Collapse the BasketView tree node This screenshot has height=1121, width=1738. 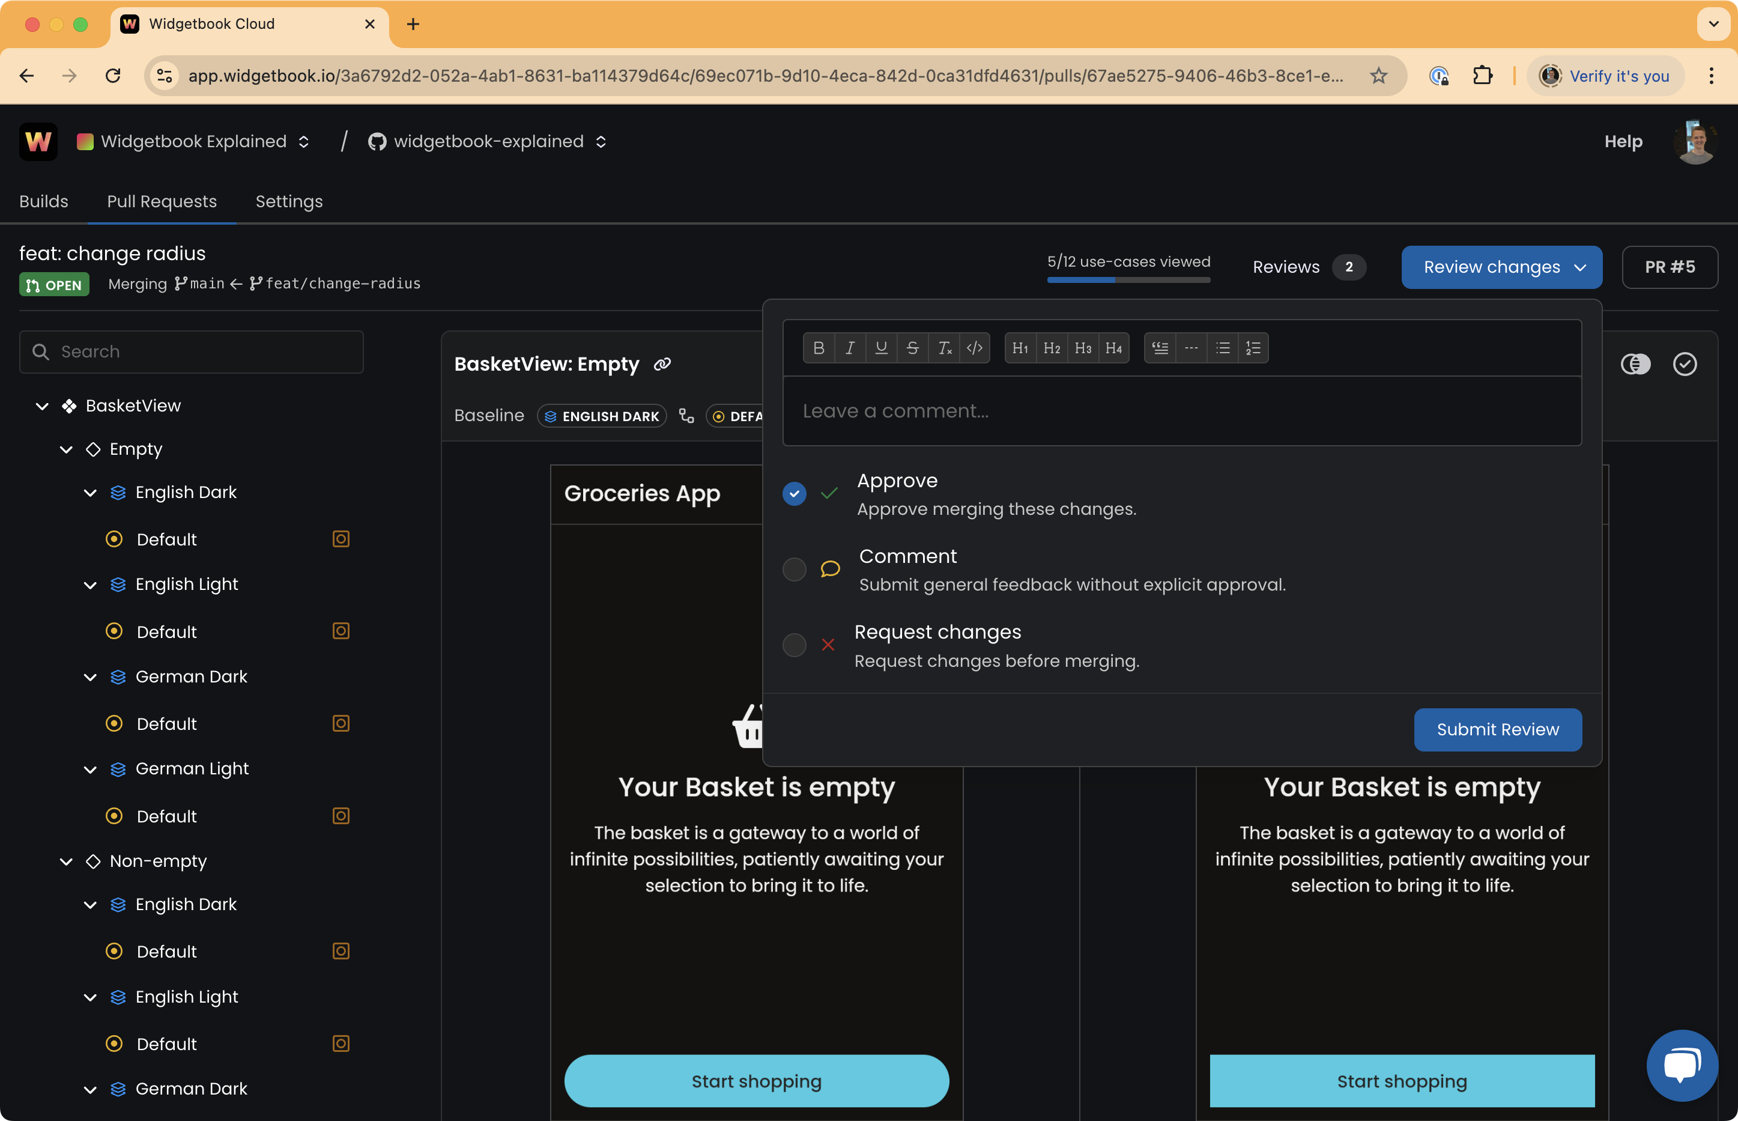[x=42, y=406]
